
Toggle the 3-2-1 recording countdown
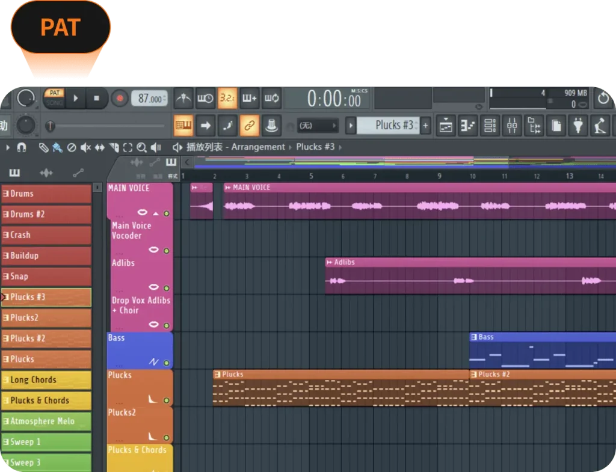coord(227,99)
